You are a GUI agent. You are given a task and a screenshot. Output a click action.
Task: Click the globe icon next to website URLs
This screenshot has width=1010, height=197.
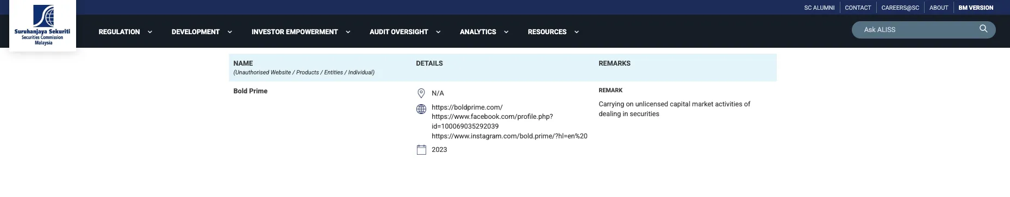point(421,109)
